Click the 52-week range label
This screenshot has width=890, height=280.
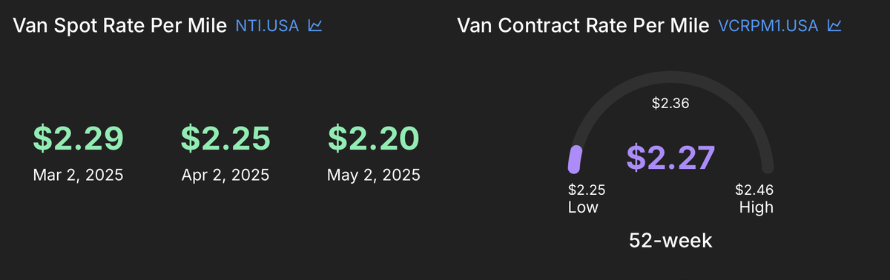tap(670, 241)
